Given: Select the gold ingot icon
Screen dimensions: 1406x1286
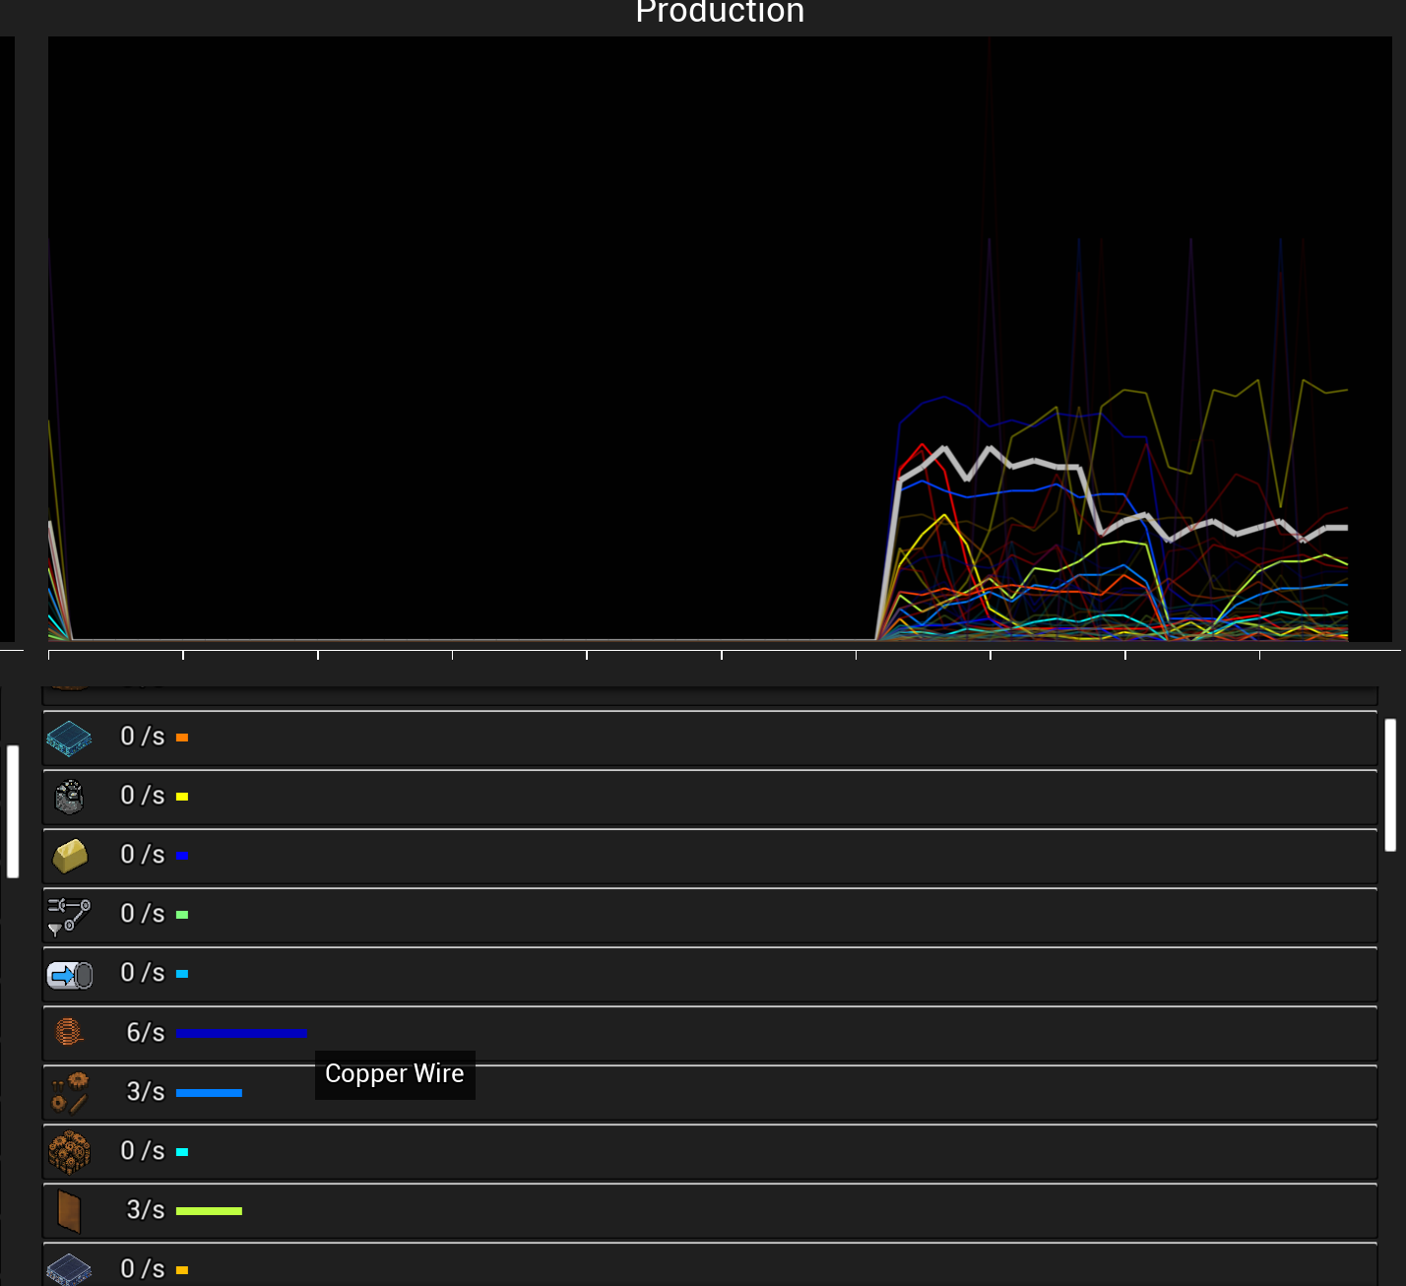Looking at the screenshot, I should click(x=69, y=856).
